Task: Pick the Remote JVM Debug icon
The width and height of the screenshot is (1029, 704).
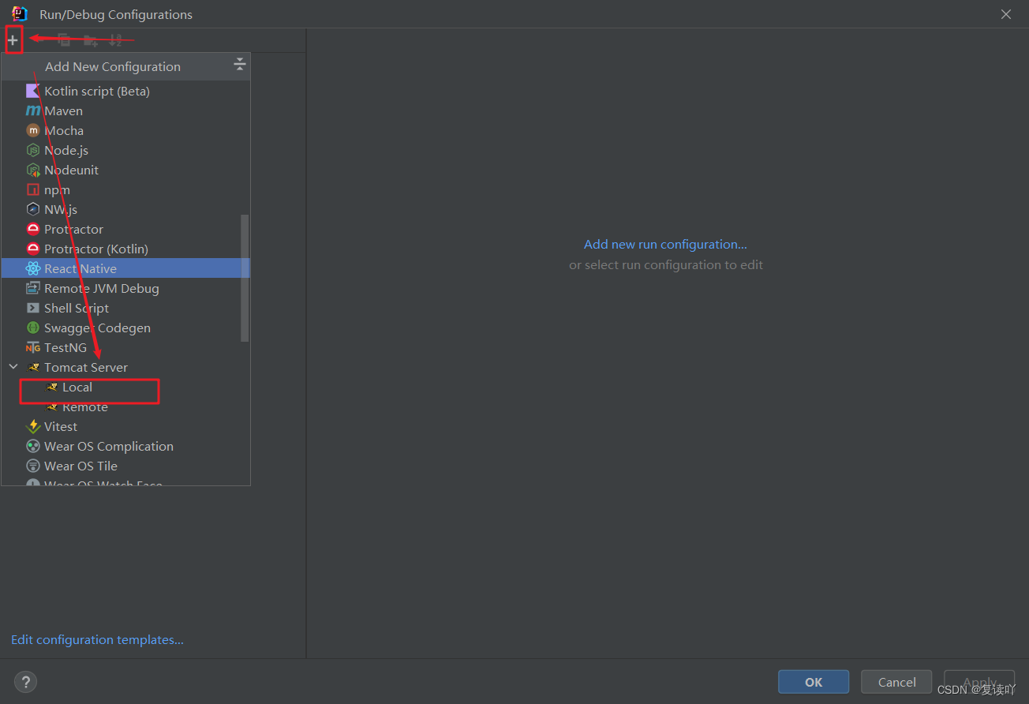Action: click(x=32, y=288)
